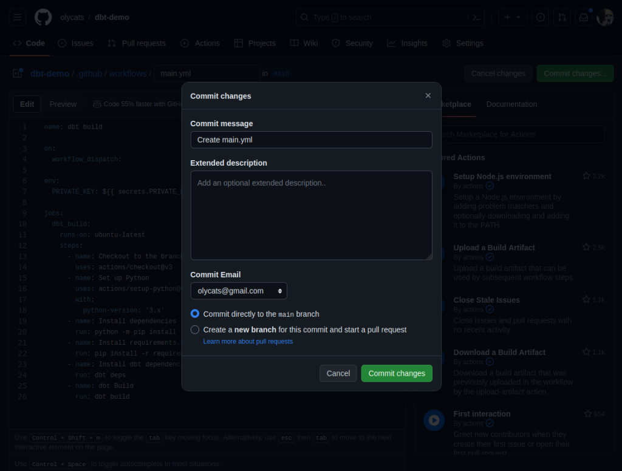622x471 pixels.
Task: Switch to the Insights tab
Action: coord(408,43)
